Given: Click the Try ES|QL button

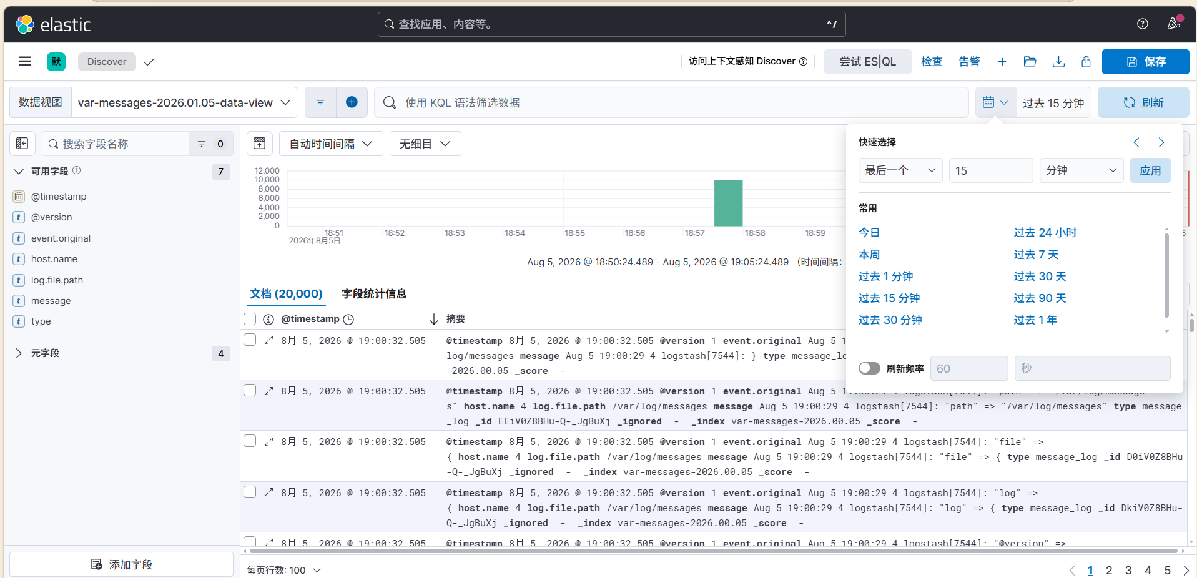Looking at the screenshot, I should 867,62.
